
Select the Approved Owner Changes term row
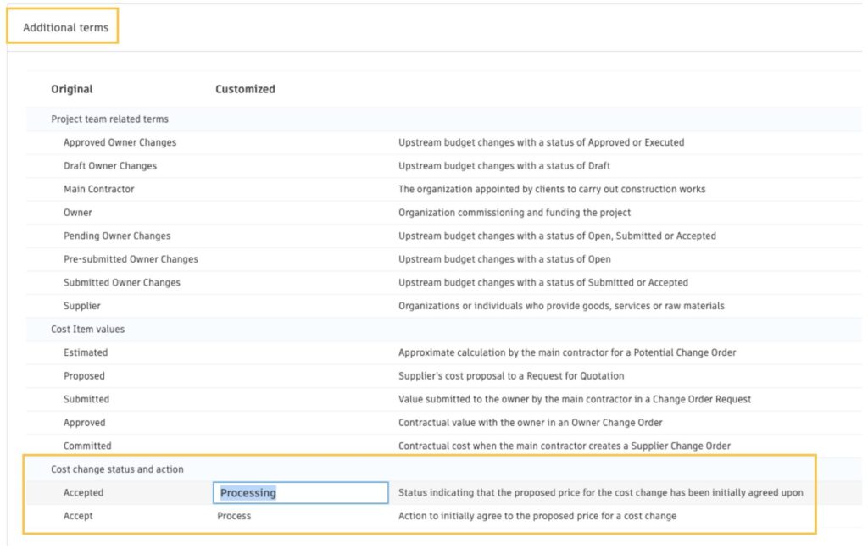(120, 142)
